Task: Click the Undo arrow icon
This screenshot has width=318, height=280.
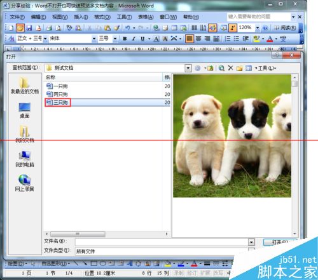Action: [127, 28]
